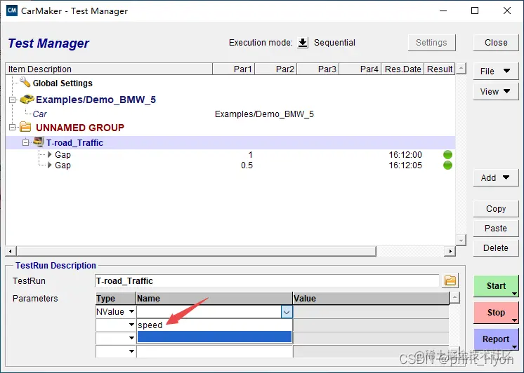Click the Name input field in NValue row
This screenshot has width=524, height=373.
(209, 312)
